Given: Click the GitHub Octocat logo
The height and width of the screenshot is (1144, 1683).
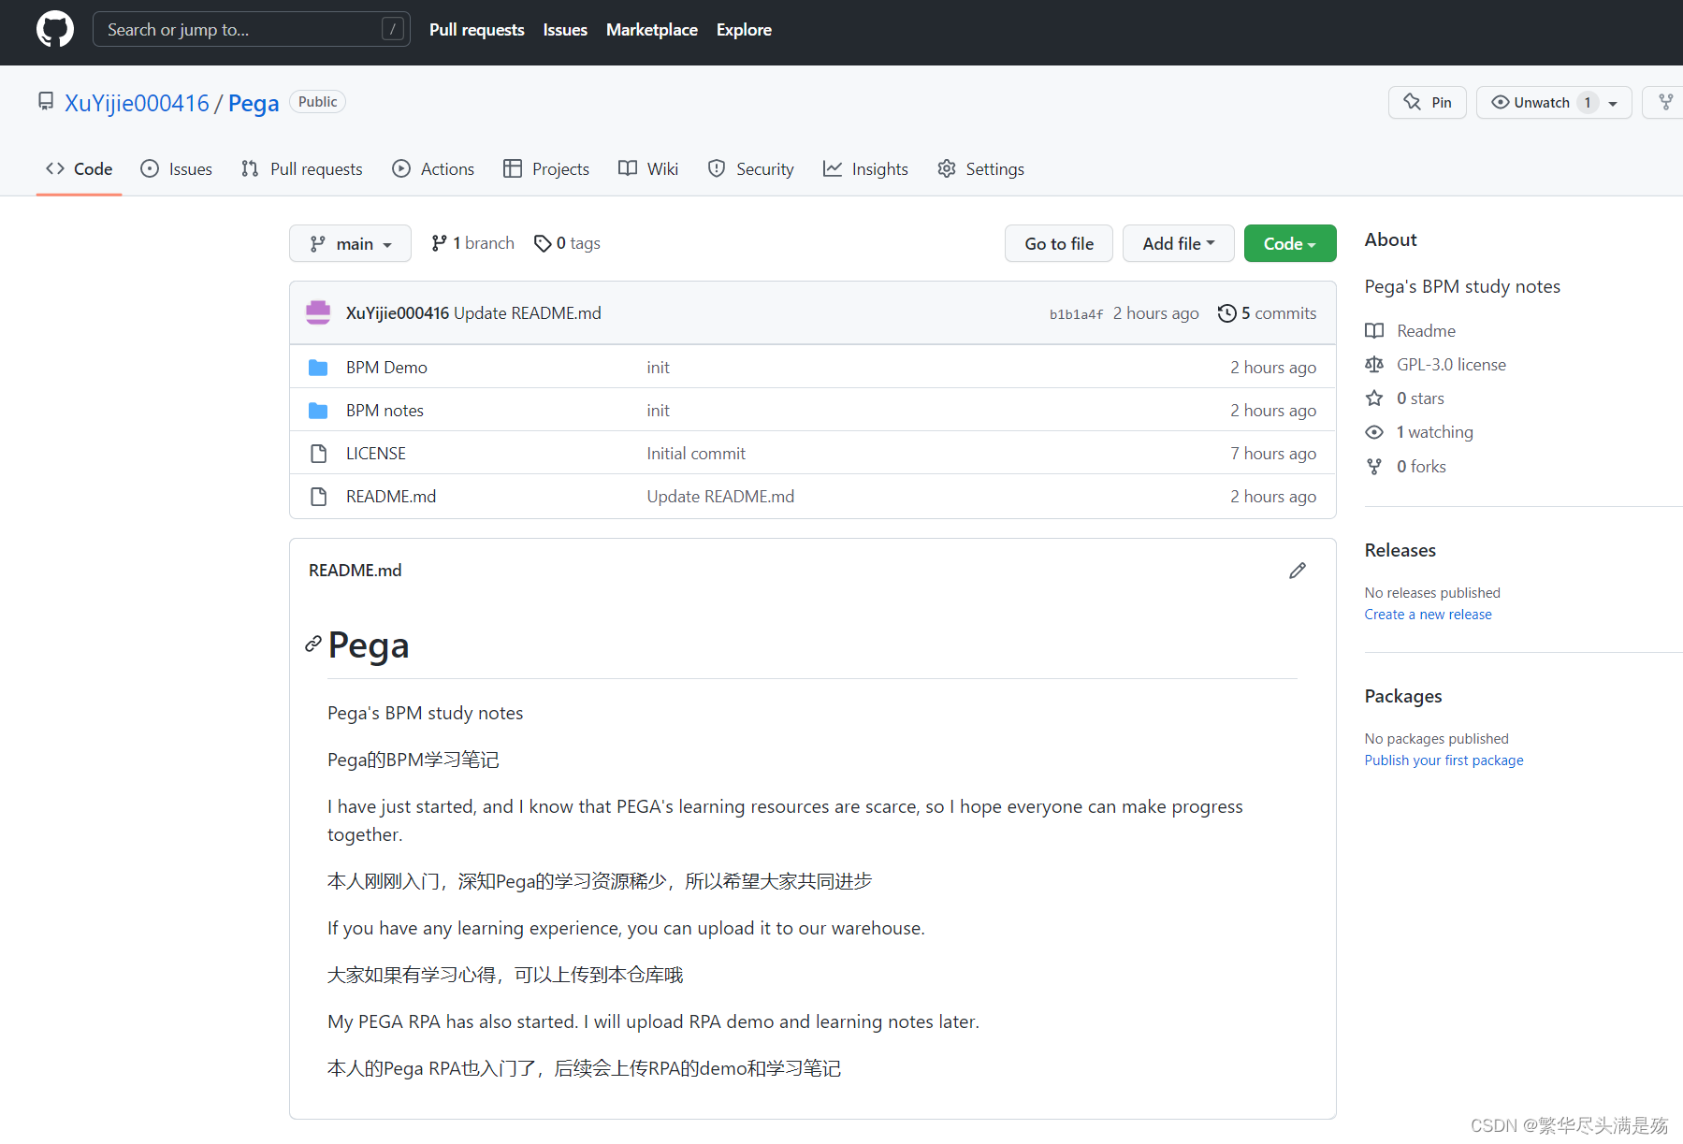Looking at the screenshot, I should coord(55,30).
